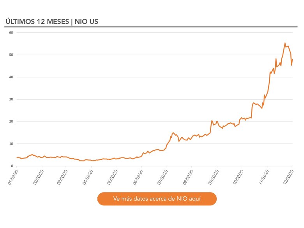Select the 08/02/20 date label
The height and width of the screenshot is (228, 304).
click(x=188, y=175)
